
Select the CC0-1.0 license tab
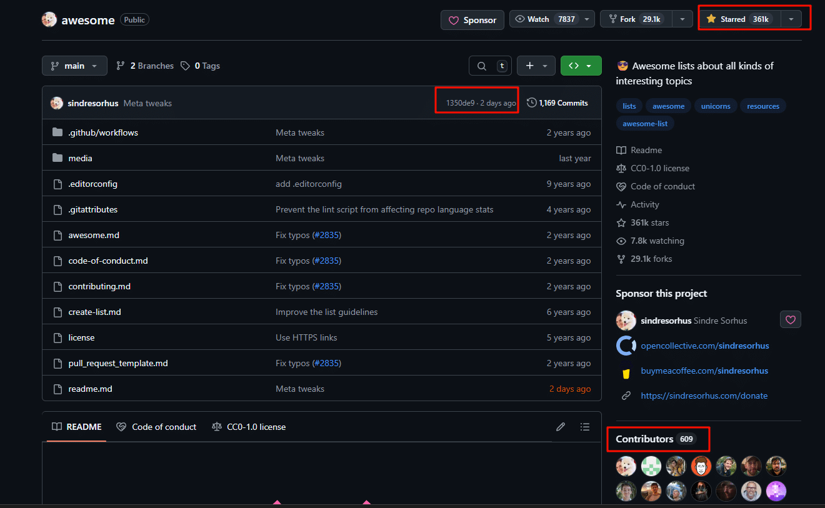coord(249,427)
